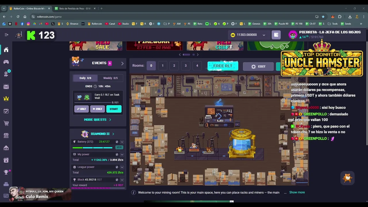Select room 4
The width and height of the screenshot is (368, 207).
pos(197,66)
